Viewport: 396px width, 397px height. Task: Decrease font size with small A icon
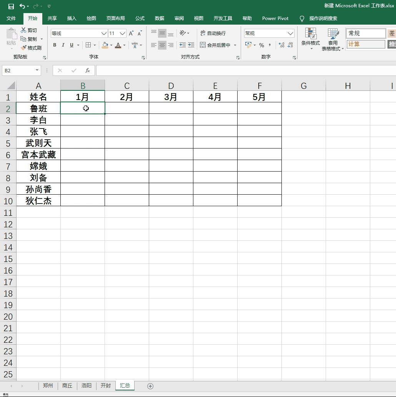point(140,33)
